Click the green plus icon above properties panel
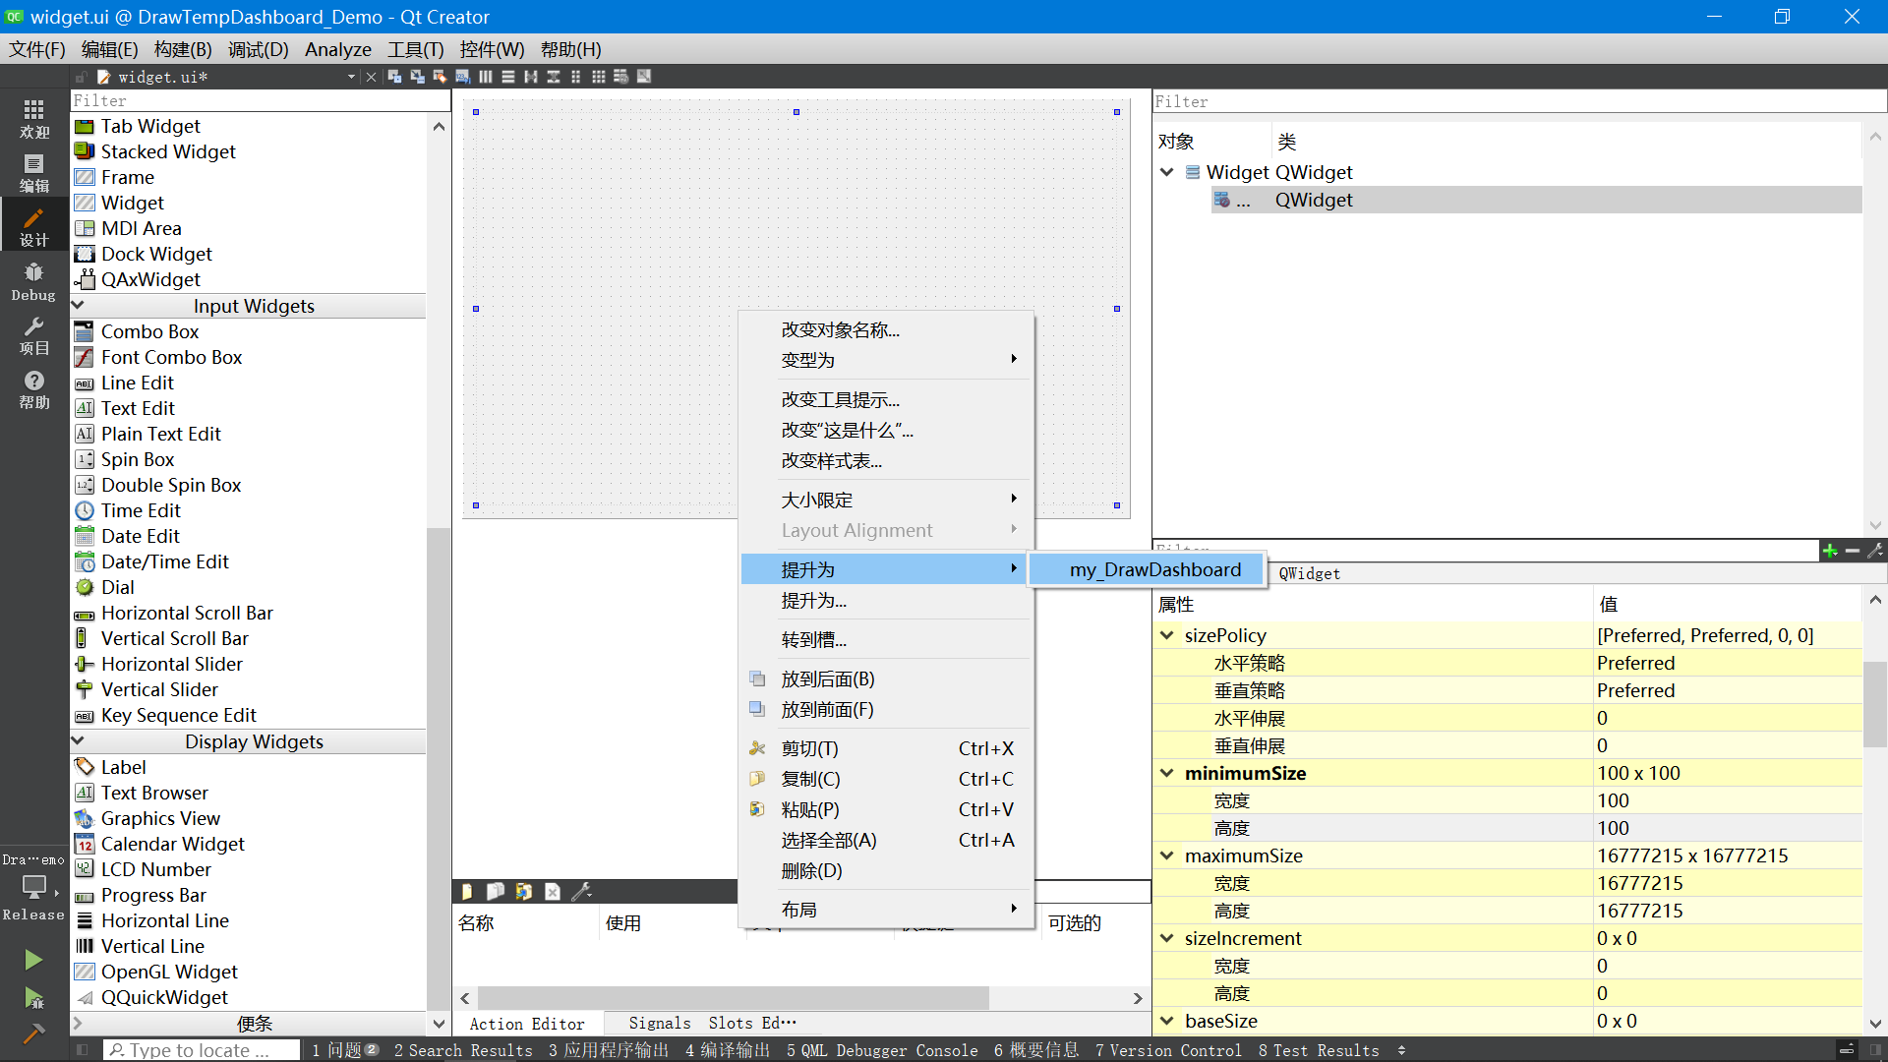 click(1830, 551)
